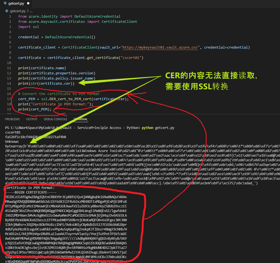
Task: Click the Python file icon in breadcrumb
Action: (x=7, y=11)
